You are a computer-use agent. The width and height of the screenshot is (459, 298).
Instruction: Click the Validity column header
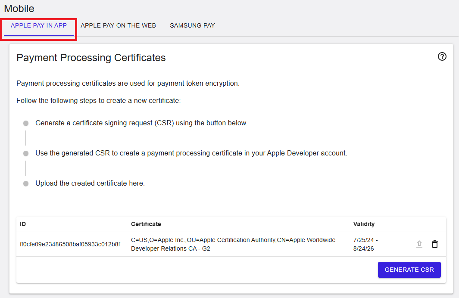(364, 224)
